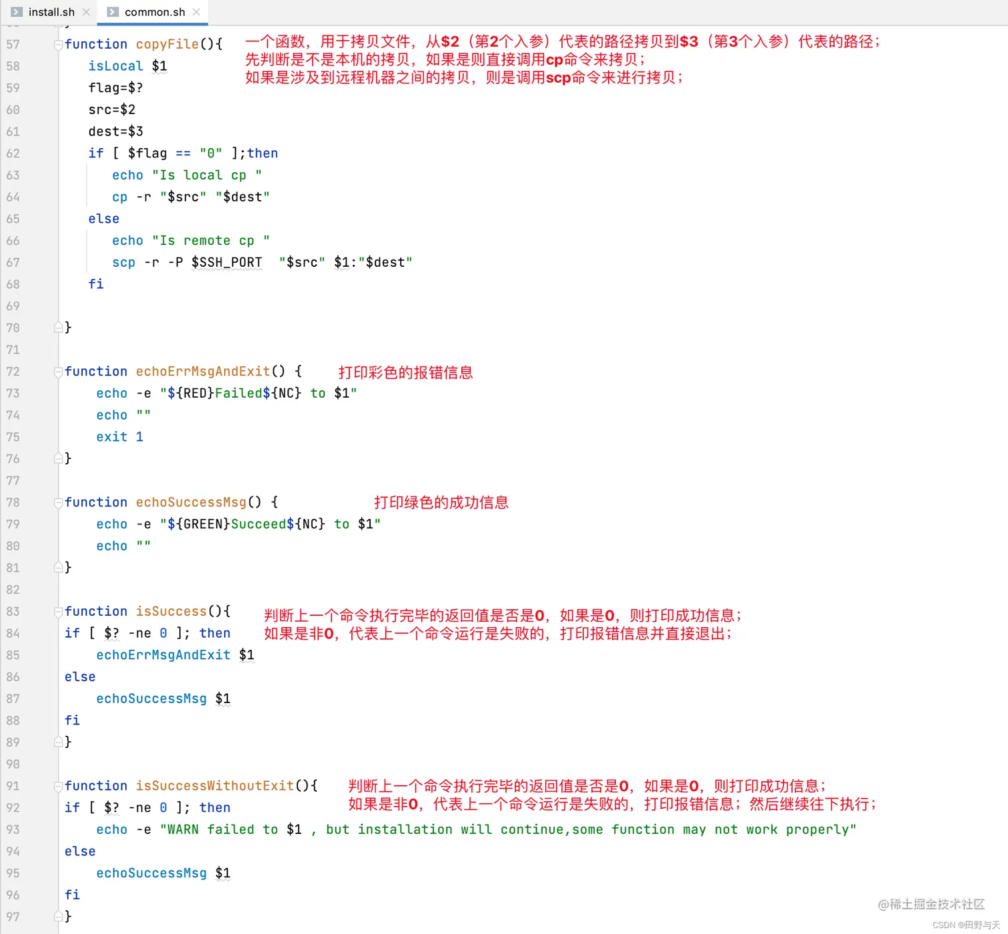Click the red annotation 打印绿色的成功信息
This screenshot has height=934, width=1008.
coord(441,502)
